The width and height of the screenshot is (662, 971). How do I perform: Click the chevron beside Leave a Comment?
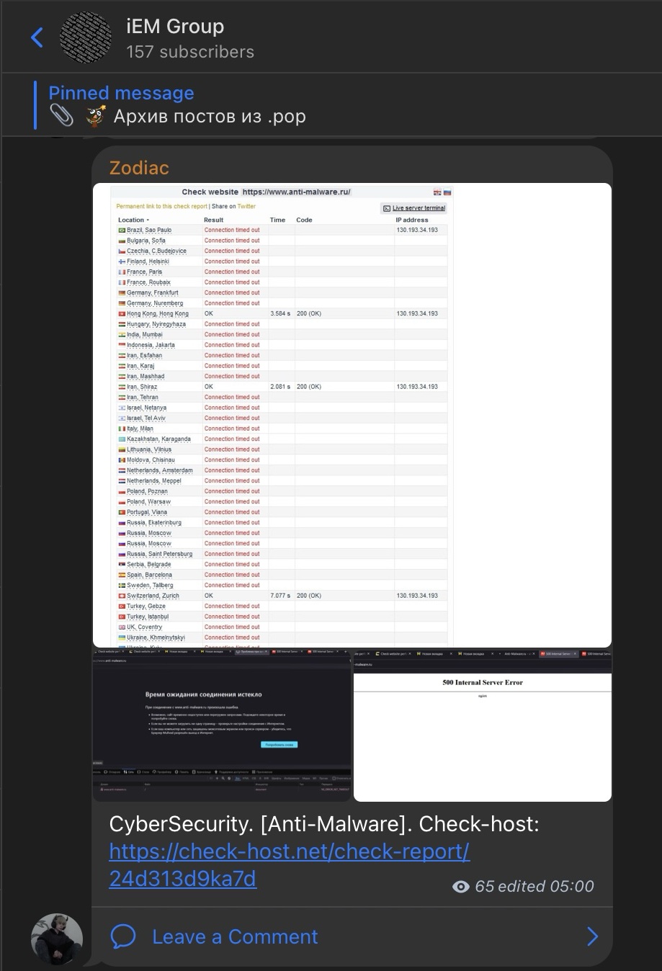click(x=592, y=936)
